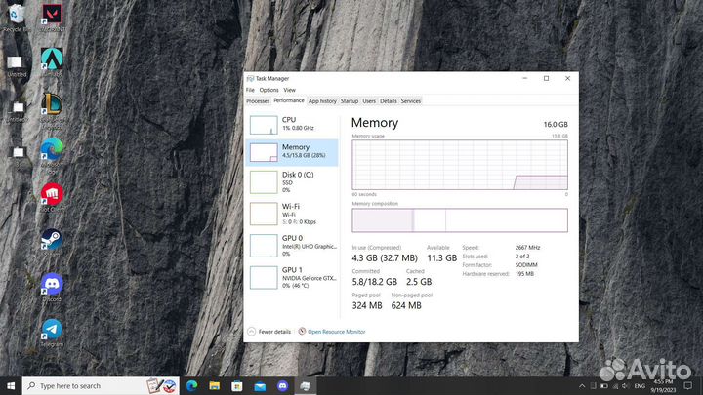Click the Speed 2667 MHz value

click(x=527, y=247)
